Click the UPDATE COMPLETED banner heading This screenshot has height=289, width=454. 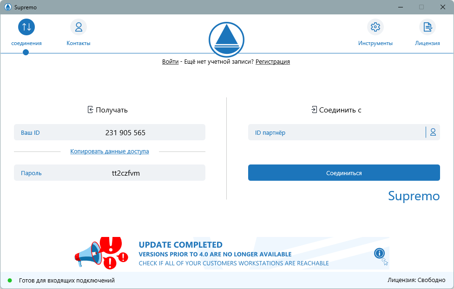pyautogui.click(x=180, y=245)
